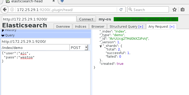189x95 pixels.
Task: Reload the page with the refresh icon
Action: coord(121,9)
